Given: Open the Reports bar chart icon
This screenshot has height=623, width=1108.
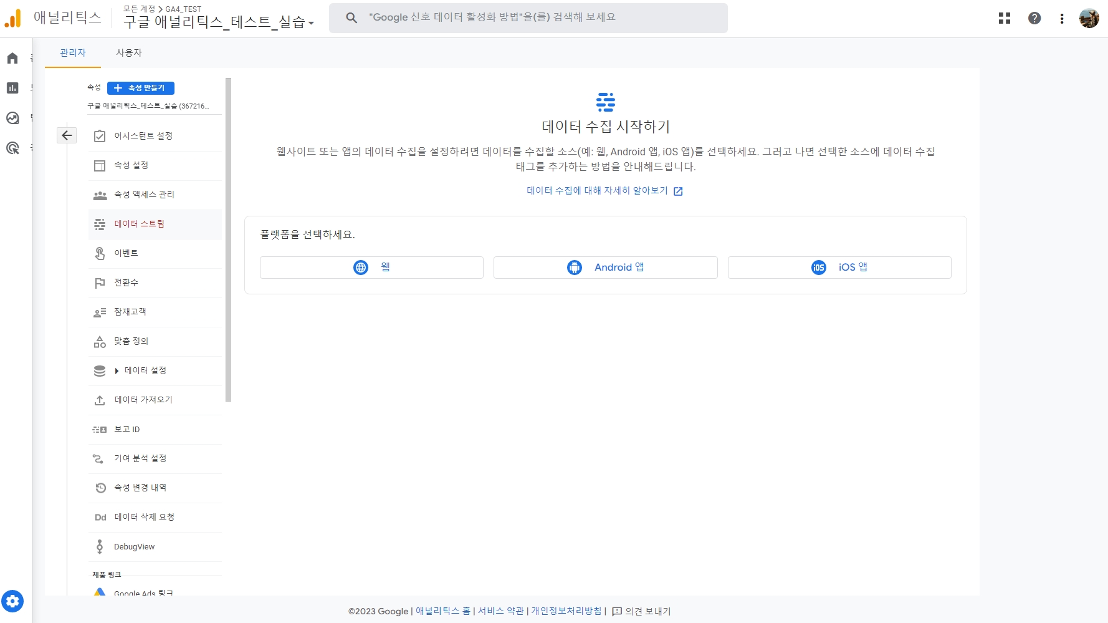Looking at the screenshot, I should coord(12,88).
